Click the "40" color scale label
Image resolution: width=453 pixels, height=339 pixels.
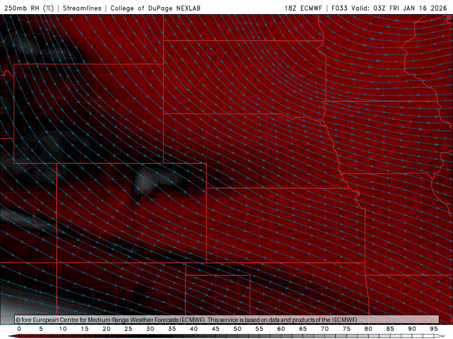[194, 329]
